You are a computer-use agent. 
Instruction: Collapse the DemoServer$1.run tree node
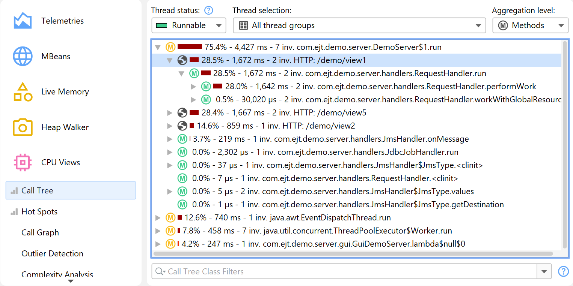point(158,48)
